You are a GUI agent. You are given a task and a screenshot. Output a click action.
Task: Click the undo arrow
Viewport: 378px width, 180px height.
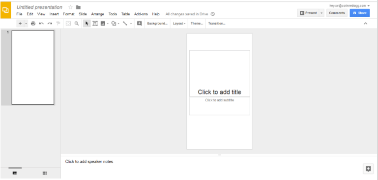click(41, 24)
